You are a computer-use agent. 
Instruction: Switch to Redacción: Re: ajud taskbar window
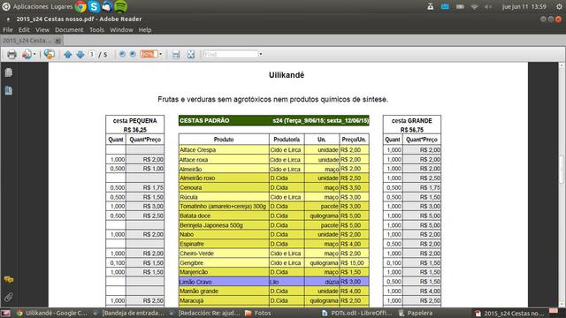click(x=204, y=314)
